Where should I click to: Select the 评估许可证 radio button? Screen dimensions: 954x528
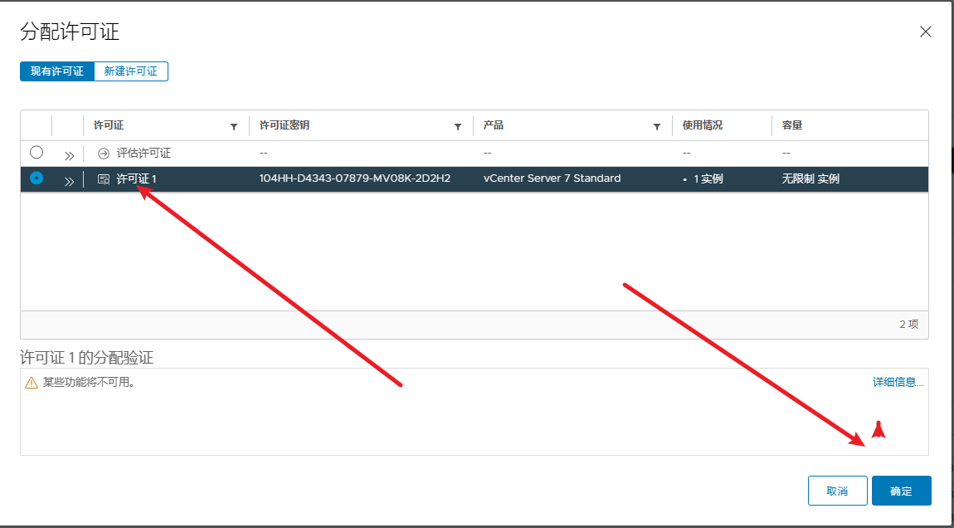[37, 153]
